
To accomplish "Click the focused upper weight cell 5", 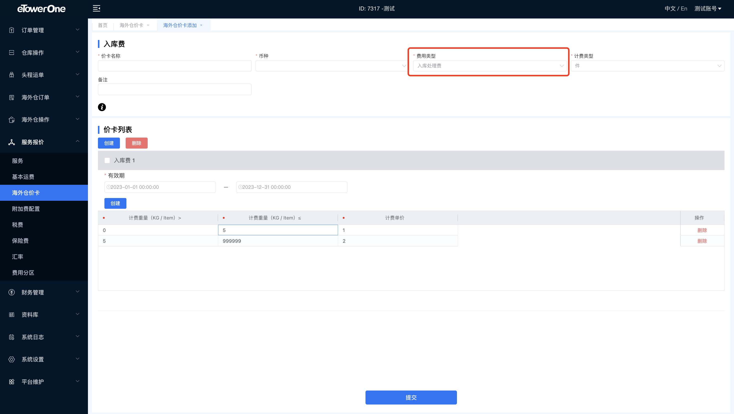I will [278, 230].
